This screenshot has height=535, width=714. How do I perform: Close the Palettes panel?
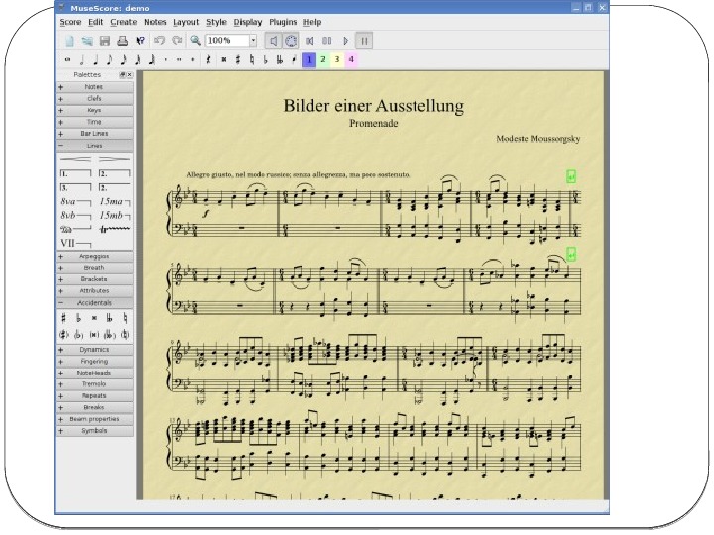pos(130,75)
